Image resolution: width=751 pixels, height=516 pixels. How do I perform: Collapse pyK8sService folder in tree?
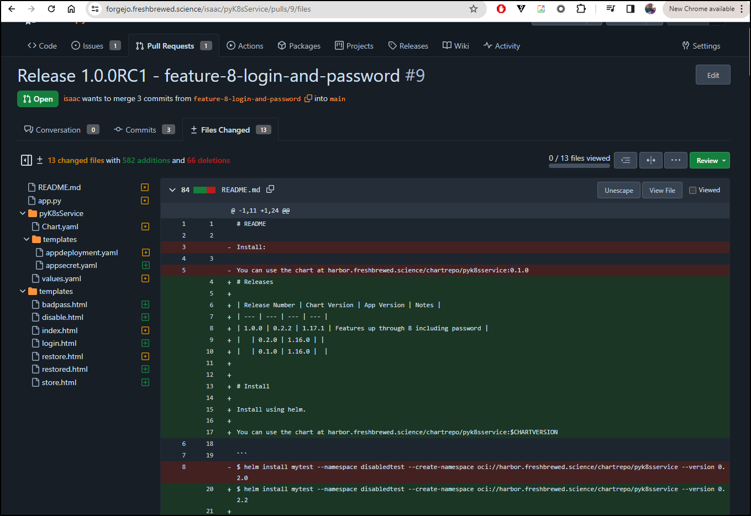[x=23, y=213]
